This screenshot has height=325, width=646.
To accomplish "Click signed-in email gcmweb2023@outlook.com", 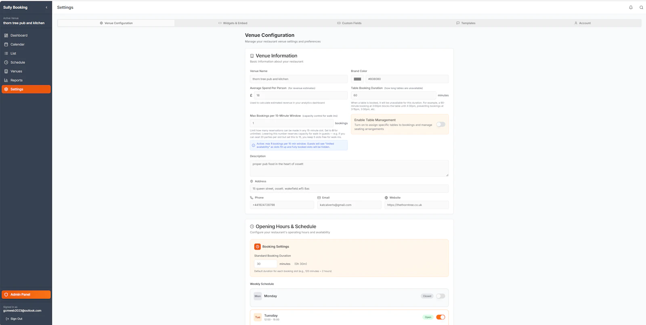I will click(x=22, y=310).
